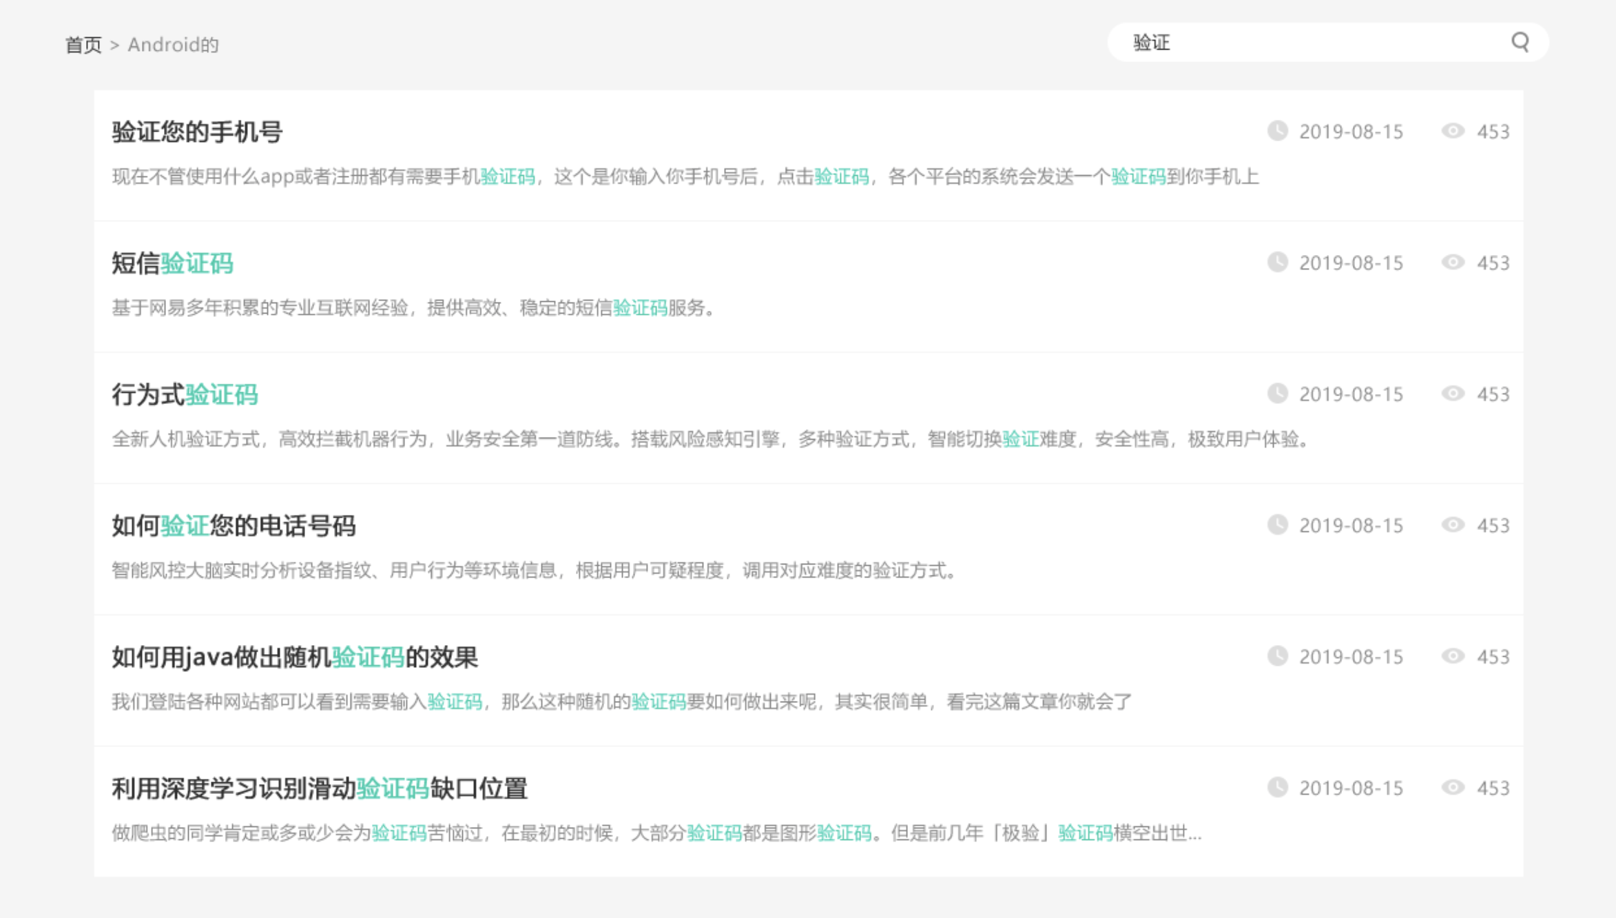Open the 滑动验证码缺口位置 article title
Viewport: 1616px width, 918px height.
click(x=319, y=788)
